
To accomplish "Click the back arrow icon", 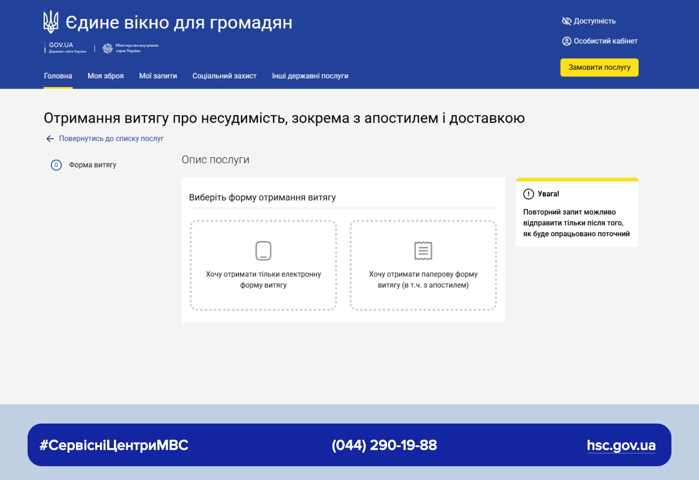I will 50,139.
